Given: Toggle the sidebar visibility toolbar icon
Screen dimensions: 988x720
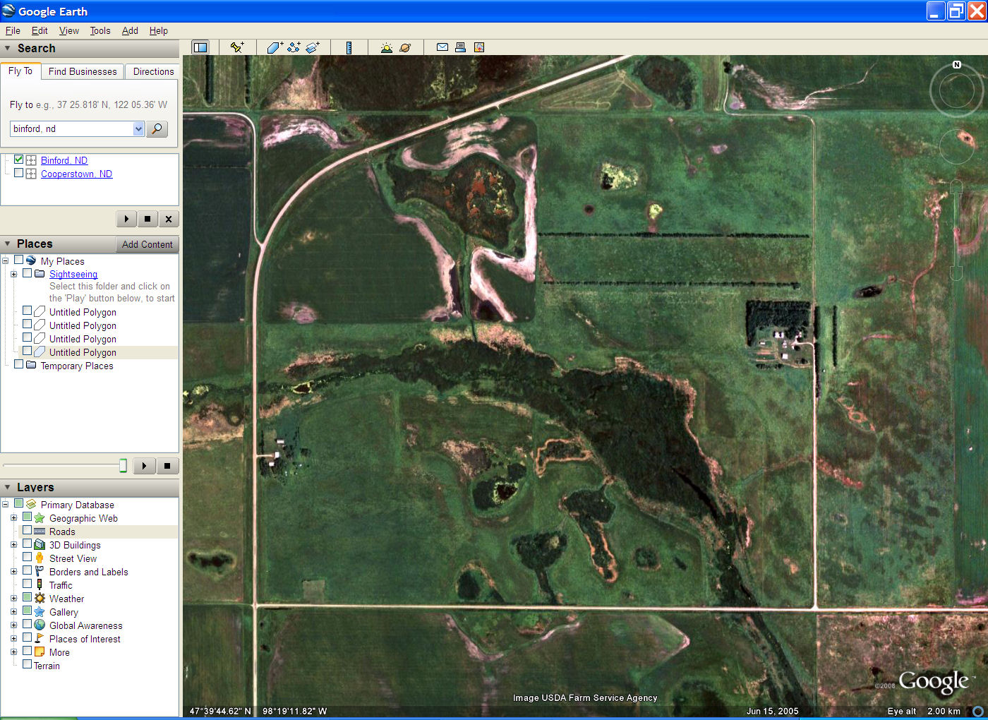Looking at the screenshot, I should pos(200,47).
